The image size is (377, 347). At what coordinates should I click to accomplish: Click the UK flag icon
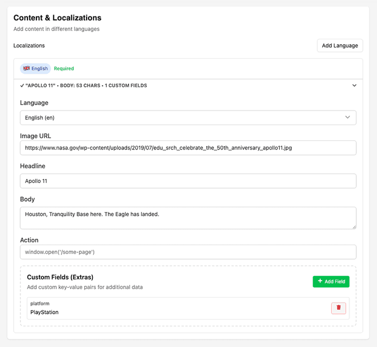tap(27, 69)
